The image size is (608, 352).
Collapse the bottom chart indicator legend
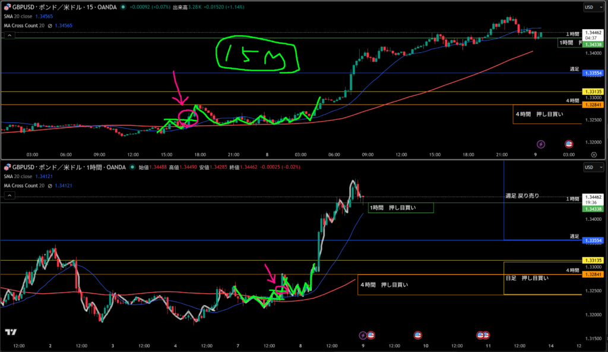tap(9, 196)
